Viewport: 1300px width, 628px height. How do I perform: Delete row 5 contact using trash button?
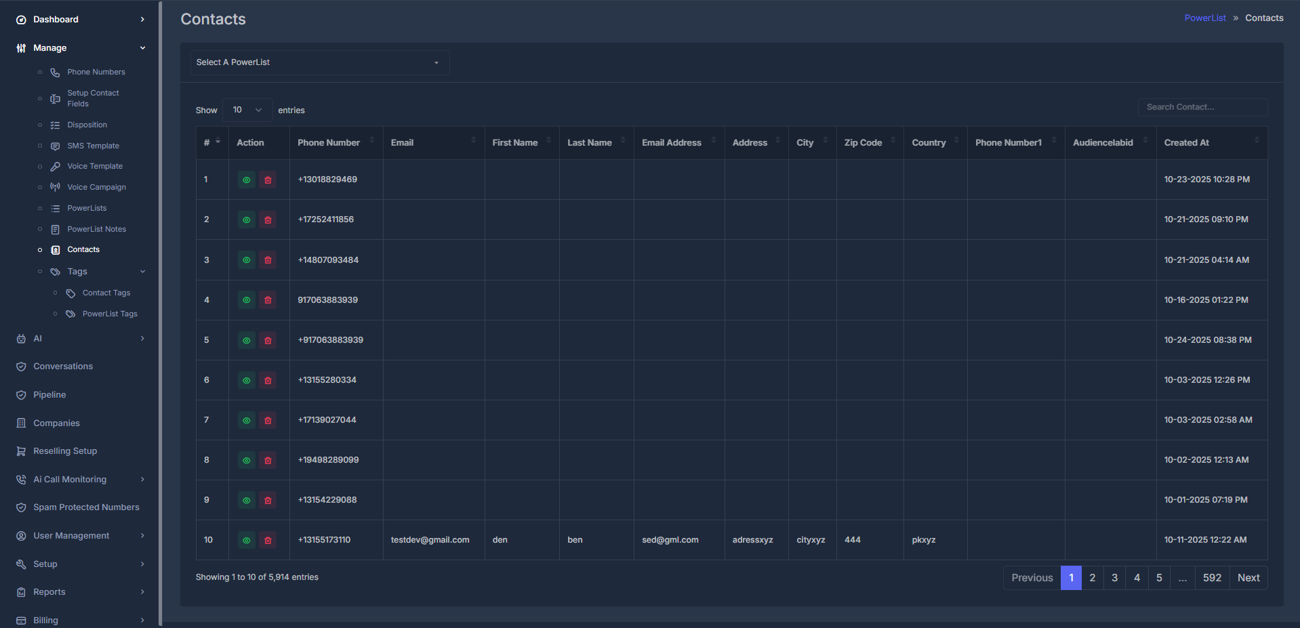point(268,340)
